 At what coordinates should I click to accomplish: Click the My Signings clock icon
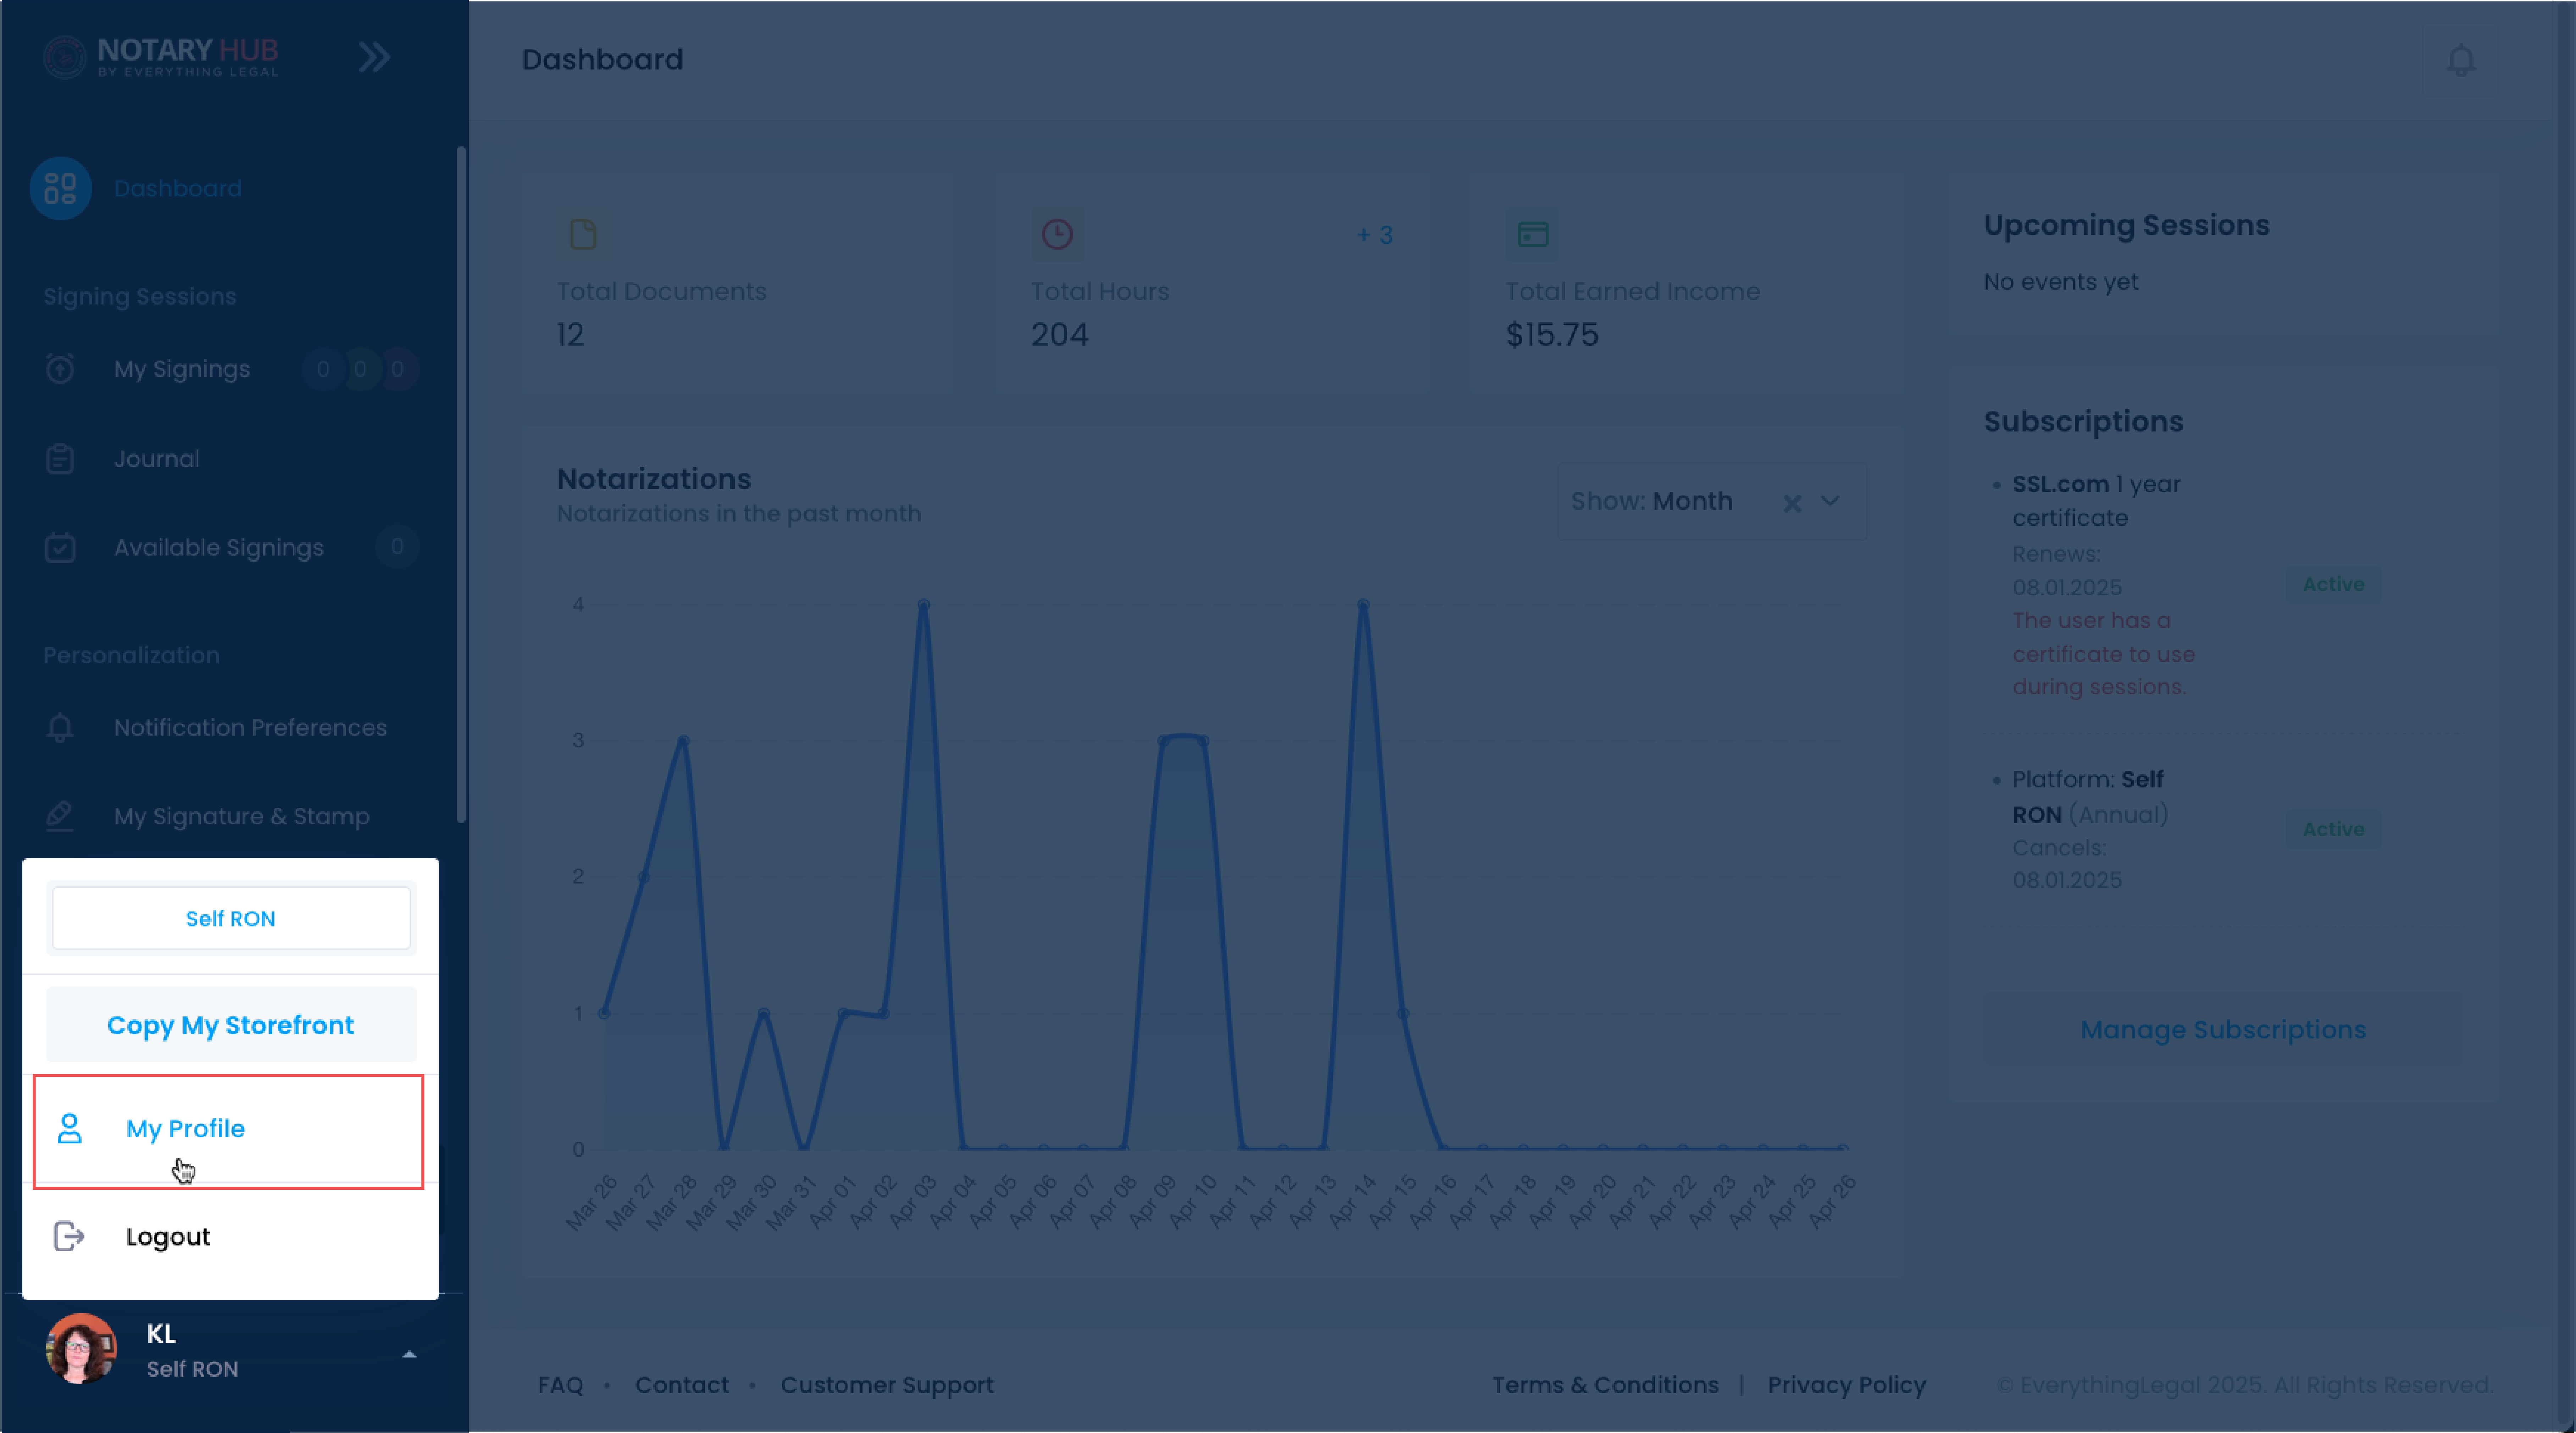tap(60, 369)
